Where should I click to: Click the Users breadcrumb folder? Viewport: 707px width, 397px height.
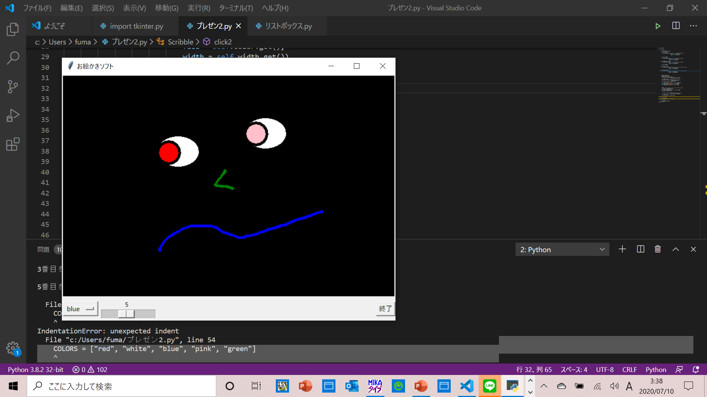coord(57,42)
